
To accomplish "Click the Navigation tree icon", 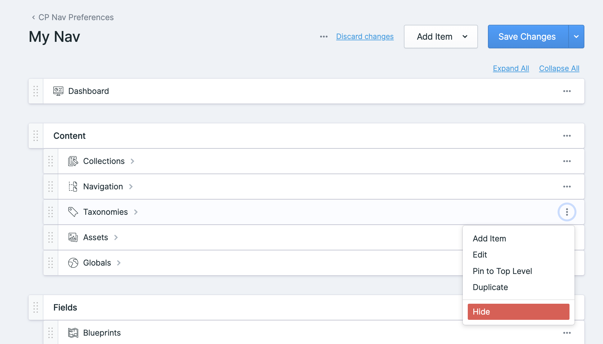I will point(73,186).
